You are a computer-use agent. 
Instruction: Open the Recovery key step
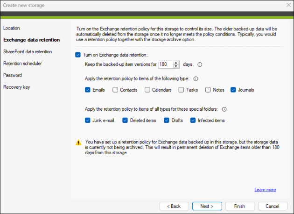pos(16,87)
